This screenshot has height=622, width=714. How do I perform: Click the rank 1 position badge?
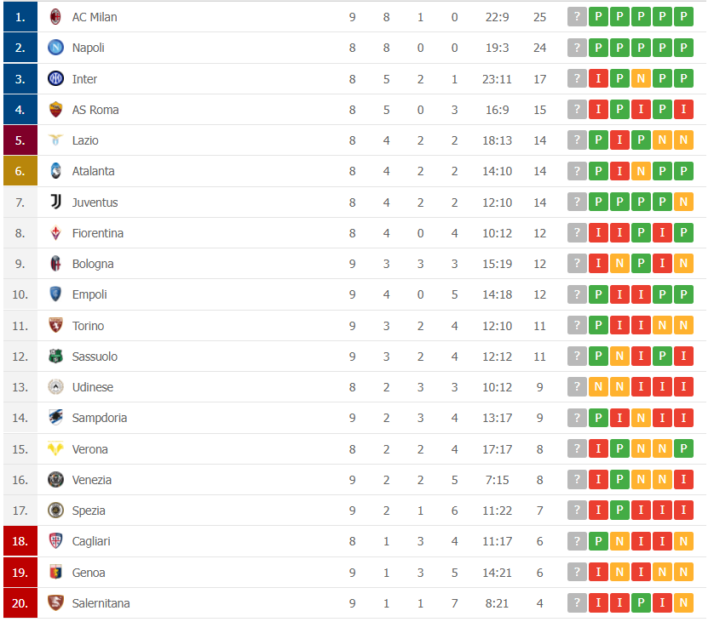[20, 17]
